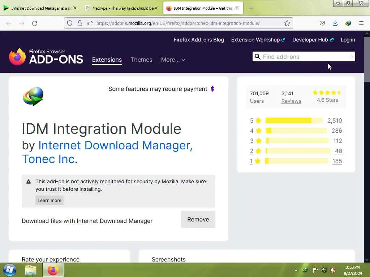Click the '701,059' users count text
370x277 pixels.
point(259,93)
